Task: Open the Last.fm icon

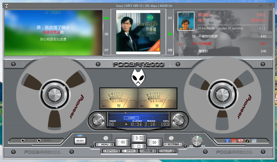Action: point(234,141)
